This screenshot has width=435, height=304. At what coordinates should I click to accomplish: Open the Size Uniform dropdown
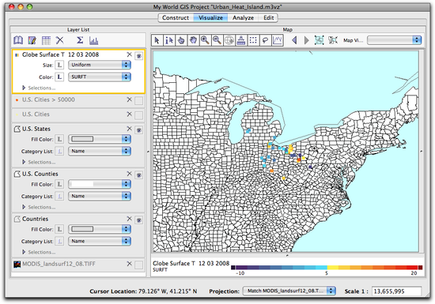pyautogui.click(x=100, y=65)
